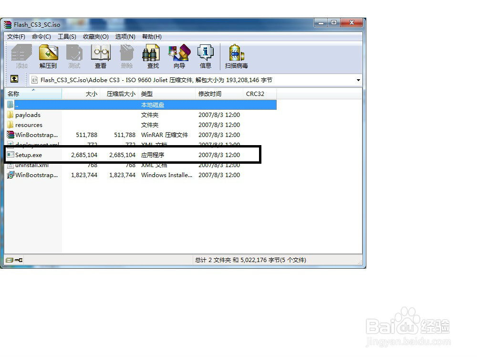This screenshot has height=358, width=477.
Task: Maximize the WinRAR window
Action: point(334,23)
